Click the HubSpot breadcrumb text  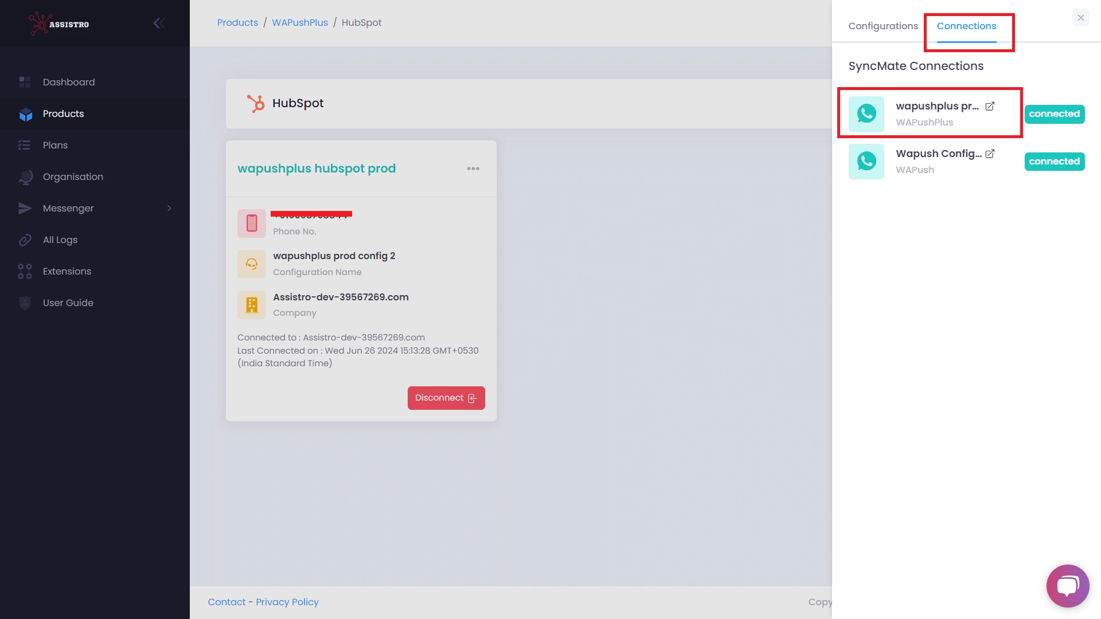point(361,22)
